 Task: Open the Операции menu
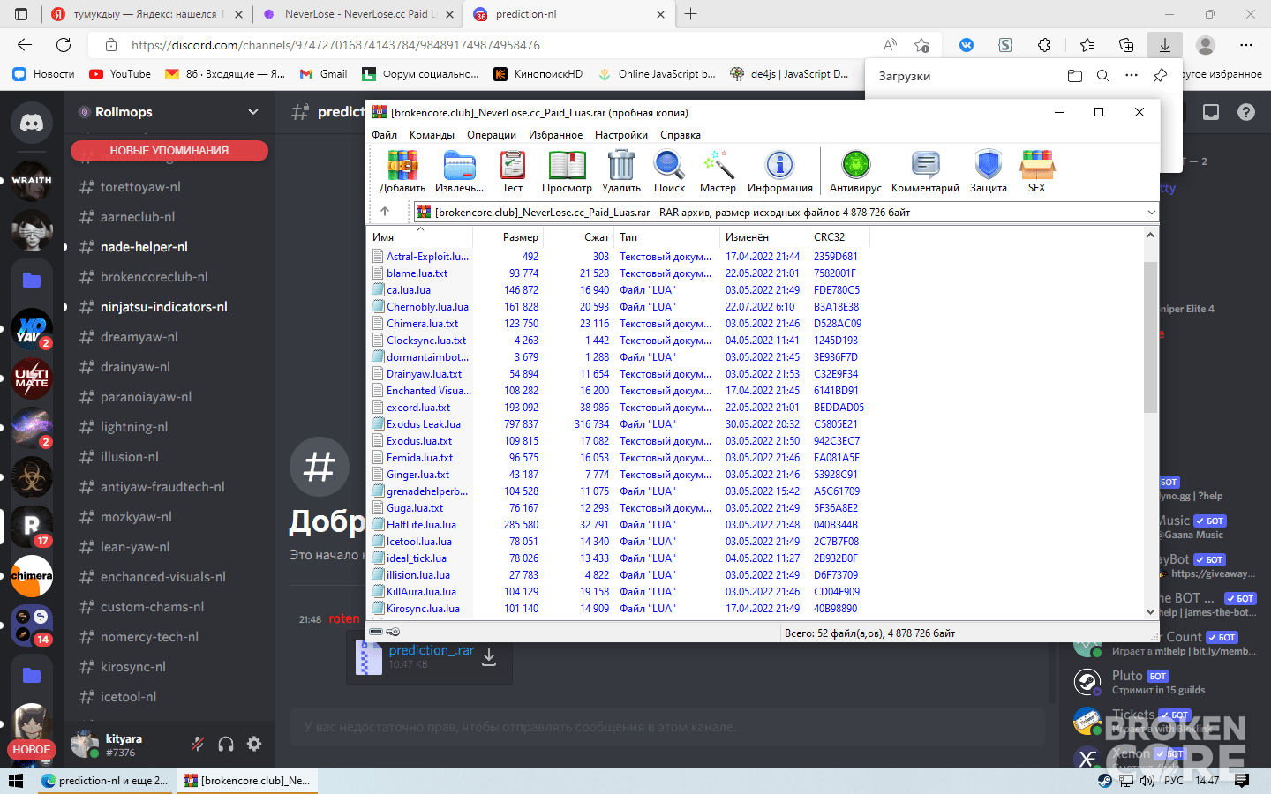492,135
